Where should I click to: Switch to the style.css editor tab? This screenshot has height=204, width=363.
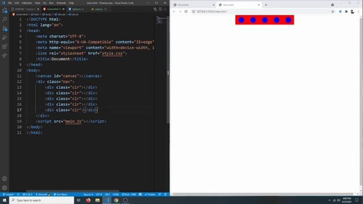(77, 9)
